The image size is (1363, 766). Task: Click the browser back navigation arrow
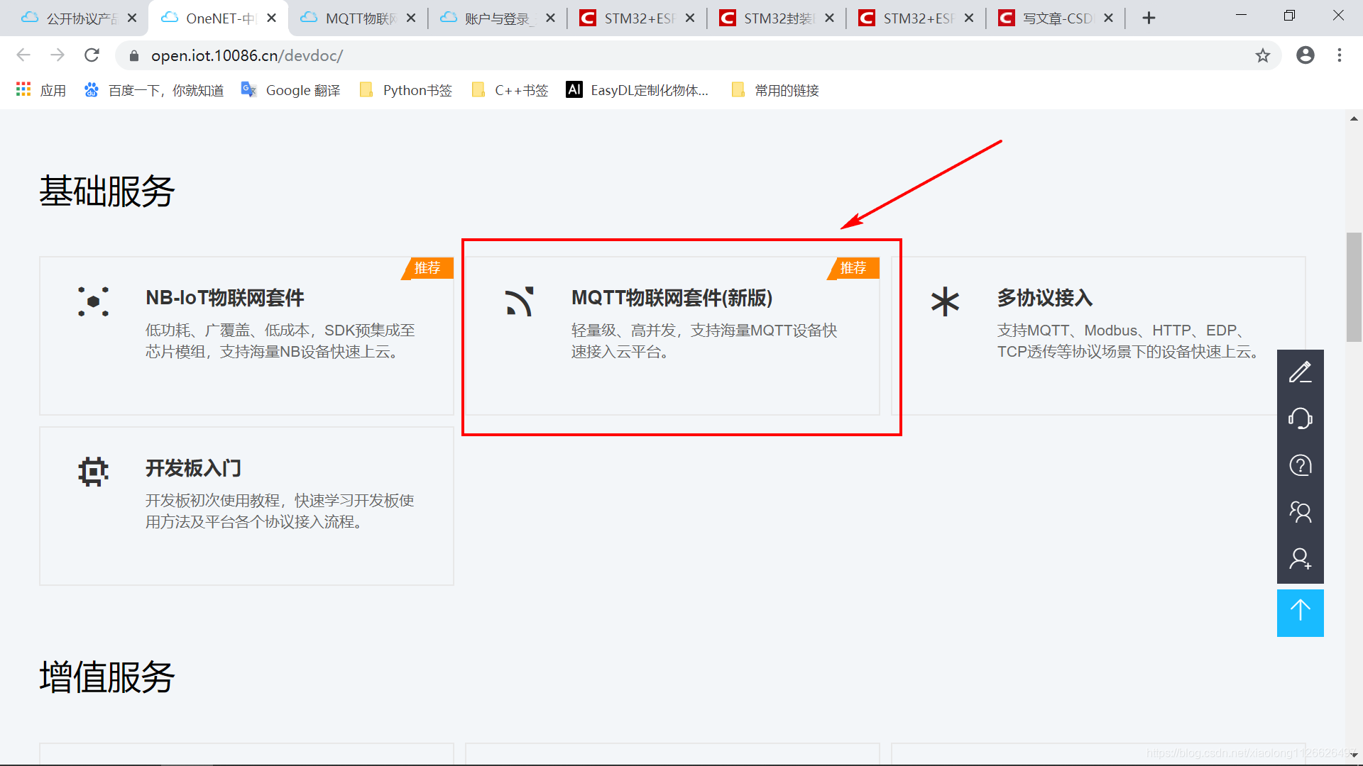click(x=26, y=55)
